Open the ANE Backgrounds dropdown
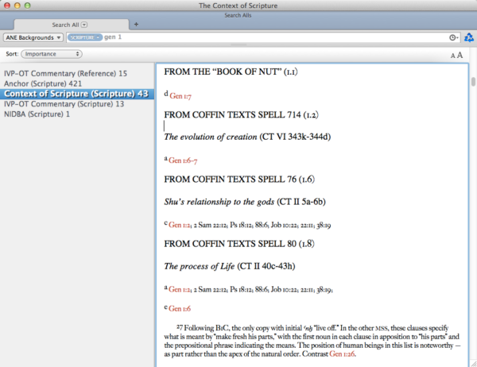Viewport: 477px width, 367px height. point(33,37)
